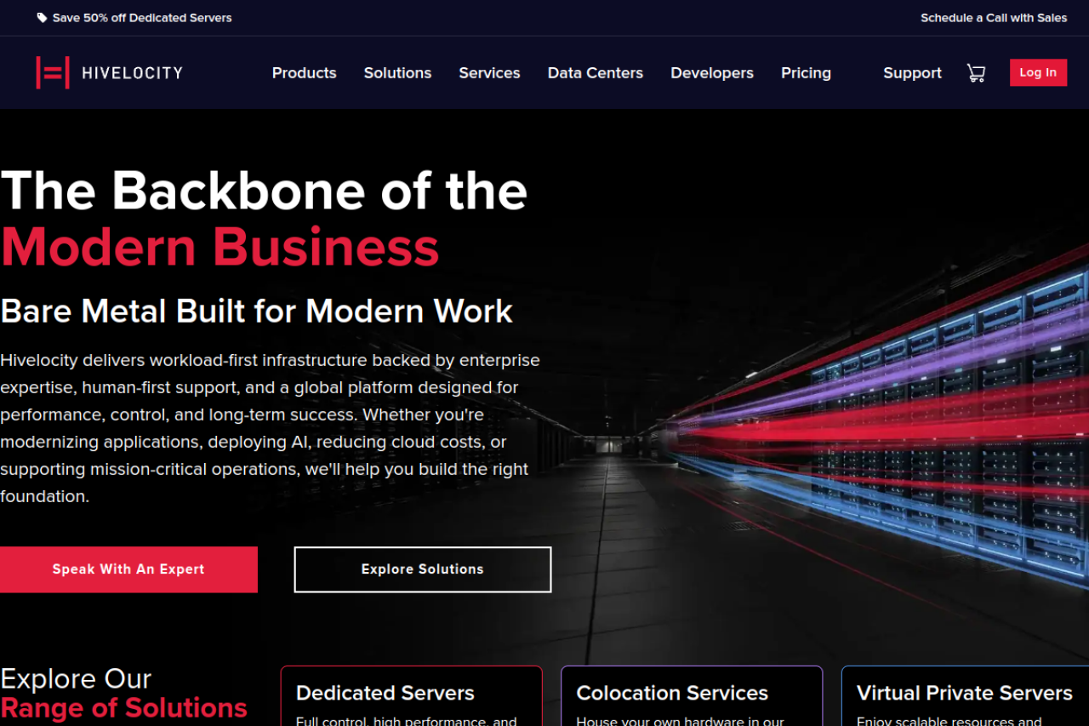Screen dimensions: 1089x726
Task: Click the 'Bare Metal Built for Modern Work' subheading
Action: coord(256,312)
